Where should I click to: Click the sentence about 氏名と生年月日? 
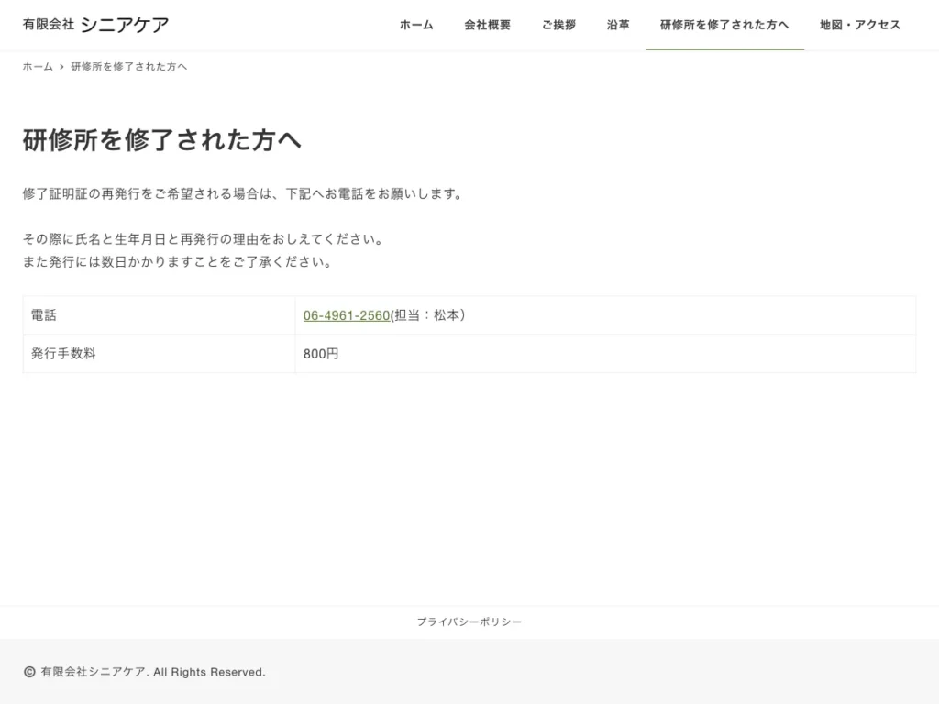coord(203,239)
